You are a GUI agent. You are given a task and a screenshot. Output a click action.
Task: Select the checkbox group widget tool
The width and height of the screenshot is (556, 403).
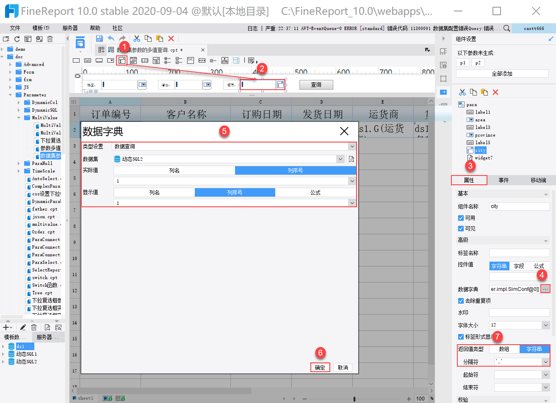tap(179, 60)
